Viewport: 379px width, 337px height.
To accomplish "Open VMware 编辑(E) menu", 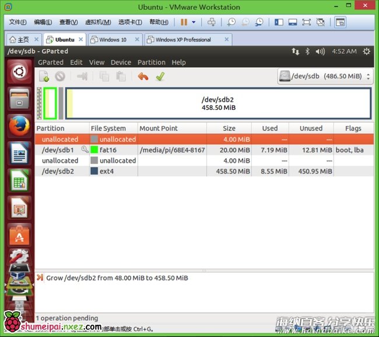I will (x=43, y=22).
